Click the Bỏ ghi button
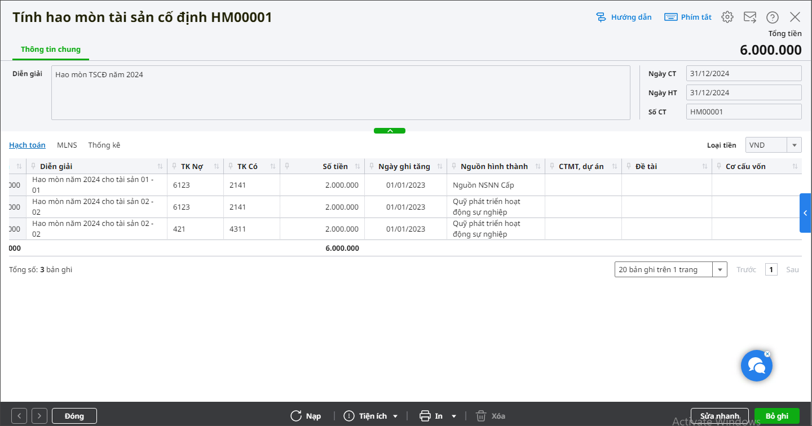Image resolution: width=812 pixels, height=426 pixels. (776, 416)
